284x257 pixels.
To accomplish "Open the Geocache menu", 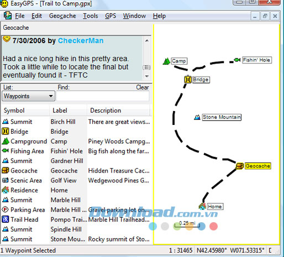I will pyautogui.click(x=62, y=16).
